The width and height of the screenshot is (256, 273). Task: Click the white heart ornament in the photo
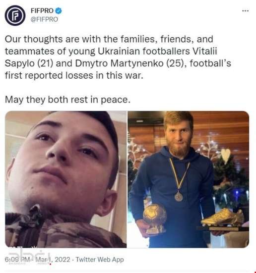tap(226, 156)
